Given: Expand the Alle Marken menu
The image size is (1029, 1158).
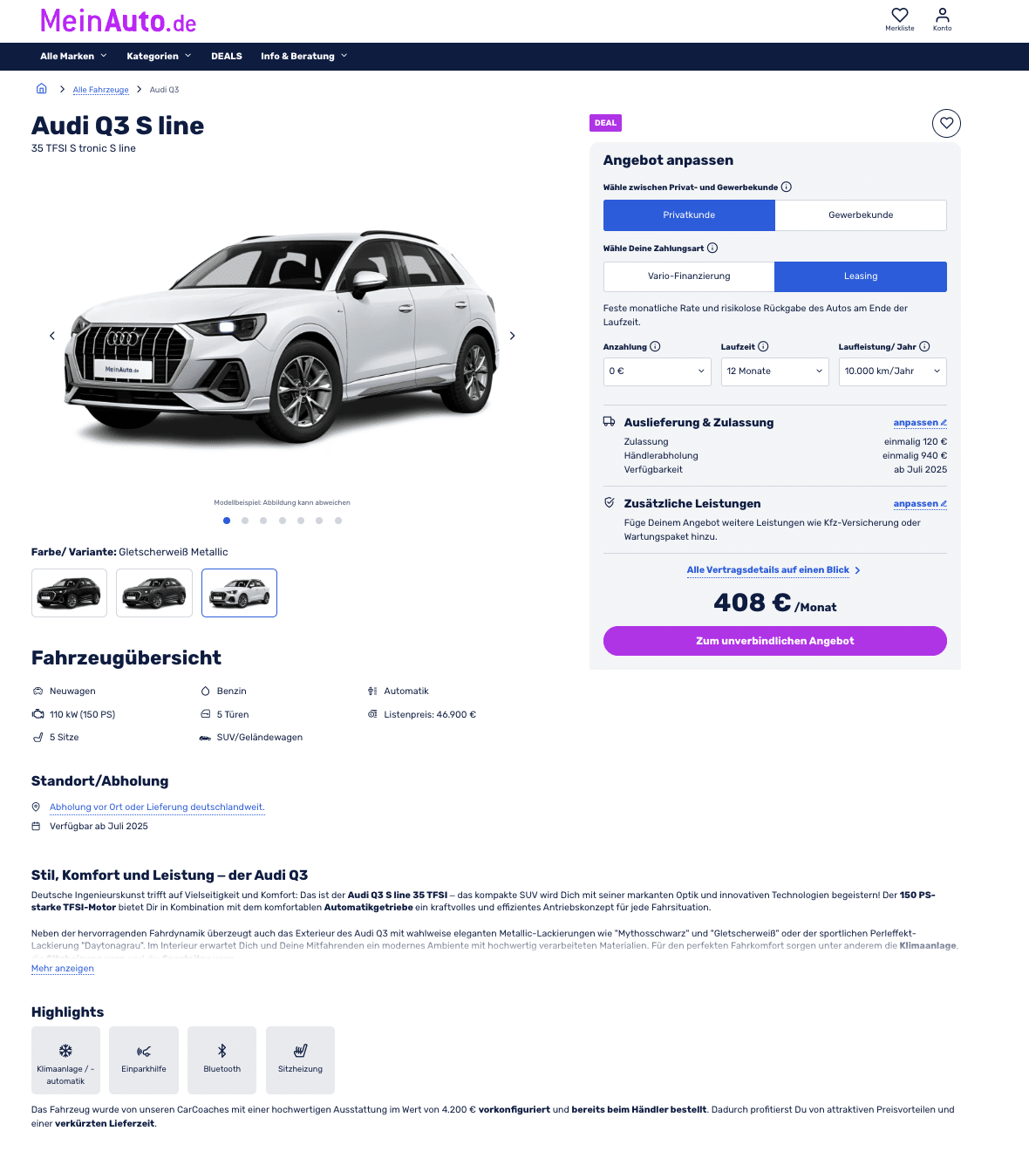Looking at the screenshot, I should 73,56.
